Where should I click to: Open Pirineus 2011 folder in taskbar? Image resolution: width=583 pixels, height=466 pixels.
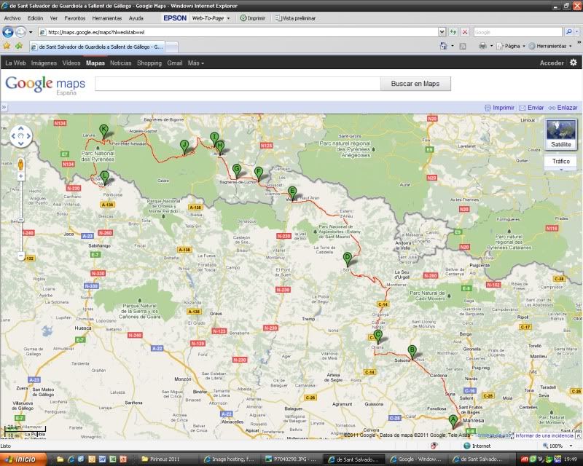point(164,459)
